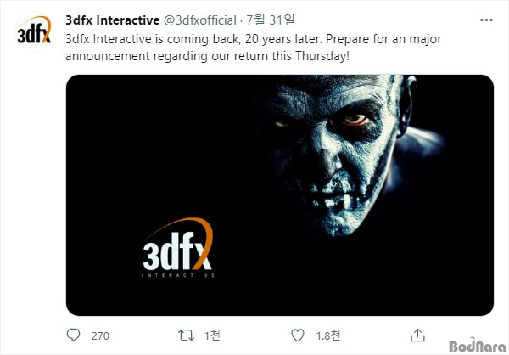Click the tweet text about coming back

coord(253,48)
